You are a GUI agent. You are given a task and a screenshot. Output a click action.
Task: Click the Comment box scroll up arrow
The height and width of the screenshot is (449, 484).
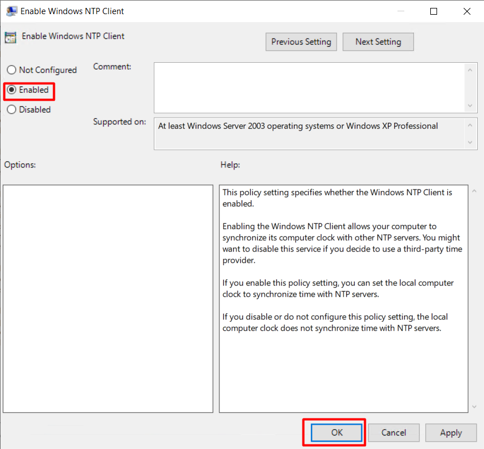click(470, 70)
